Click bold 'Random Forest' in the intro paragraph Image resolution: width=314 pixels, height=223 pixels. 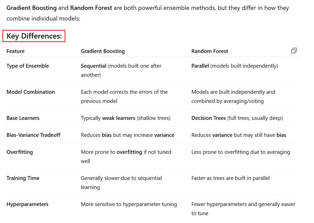[x=91, y=8]
